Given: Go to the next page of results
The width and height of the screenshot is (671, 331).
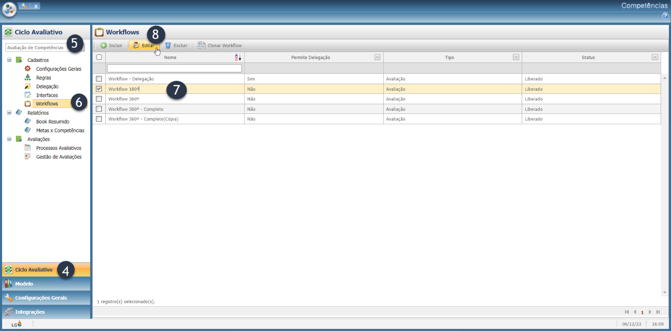Looking at the screenshot, I should click(650, 312).
